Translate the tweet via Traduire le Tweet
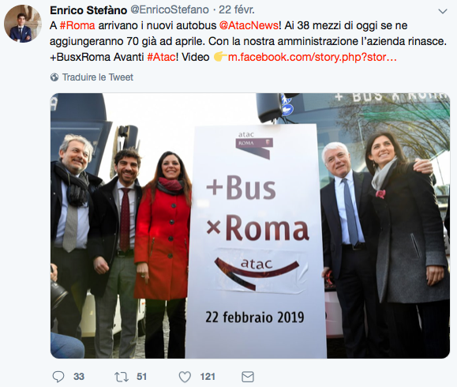This screenshot has height=387, width=457. tap(98, 77)
